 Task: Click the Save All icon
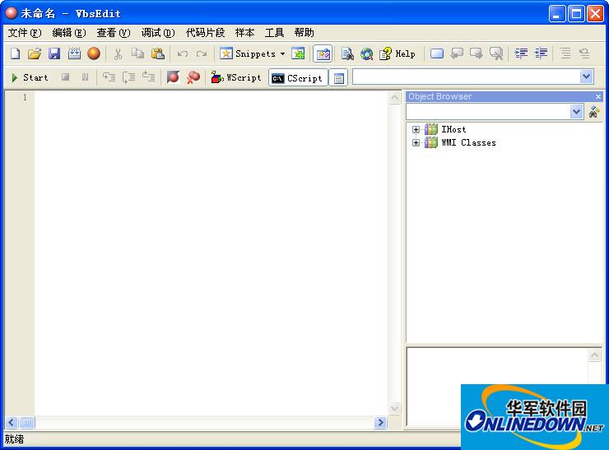(x=74, y=53)
